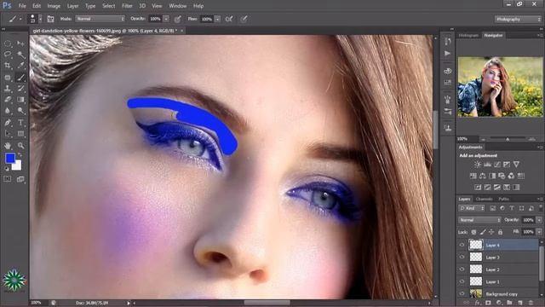Image resolution: width=545 pixels, height=307 pixels.
Task: Enable airbrush-style build-up
Action: (229, 19)
